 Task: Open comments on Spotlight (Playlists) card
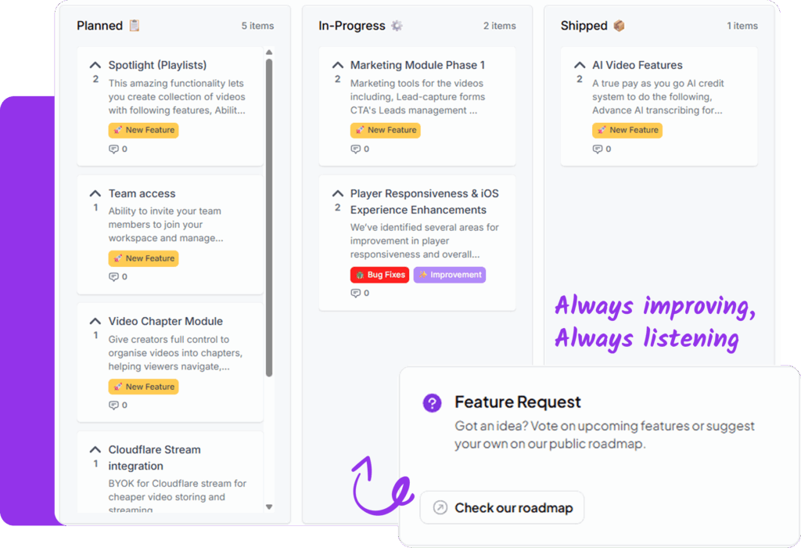118,149
